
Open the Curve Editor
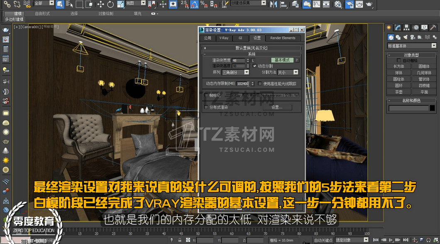317,4
